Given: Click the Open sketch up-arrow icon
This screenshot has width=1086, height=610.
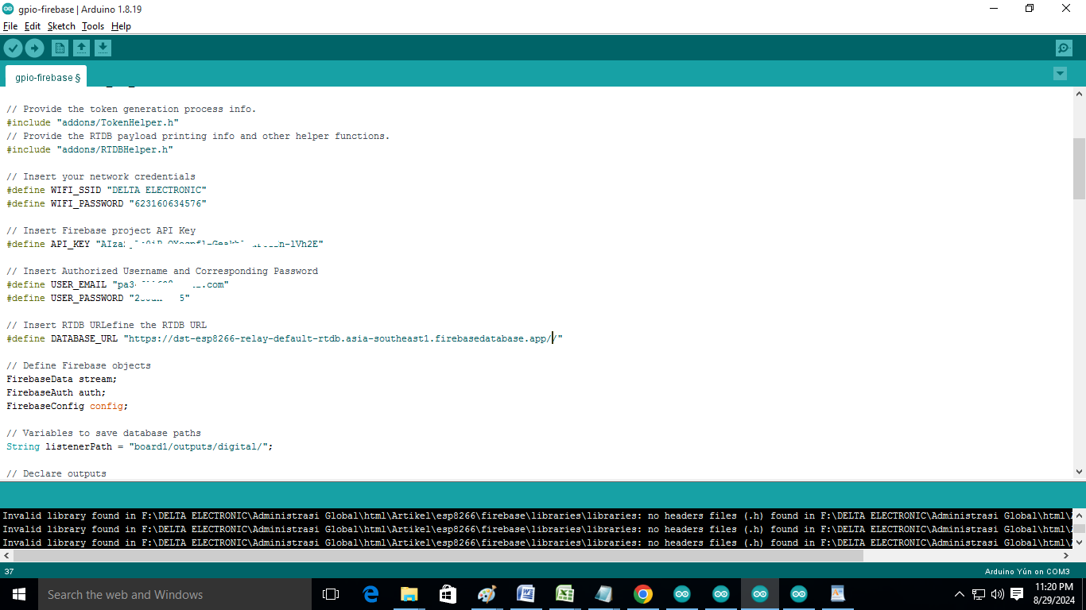Looking at the screenshot, I should point(81,48).
